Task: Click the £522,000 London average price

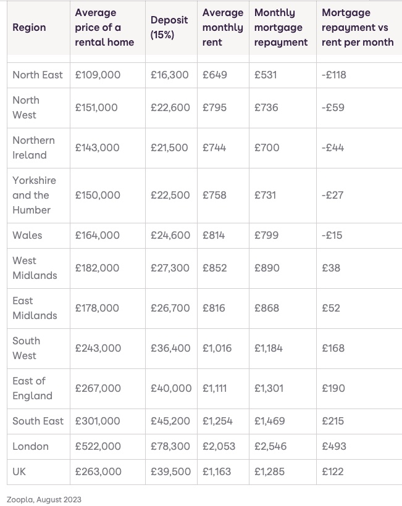Action: [98, 446]
